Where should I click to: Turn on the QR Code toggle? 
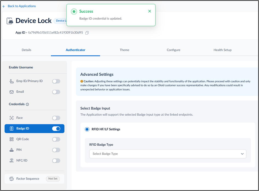[56, 139]
